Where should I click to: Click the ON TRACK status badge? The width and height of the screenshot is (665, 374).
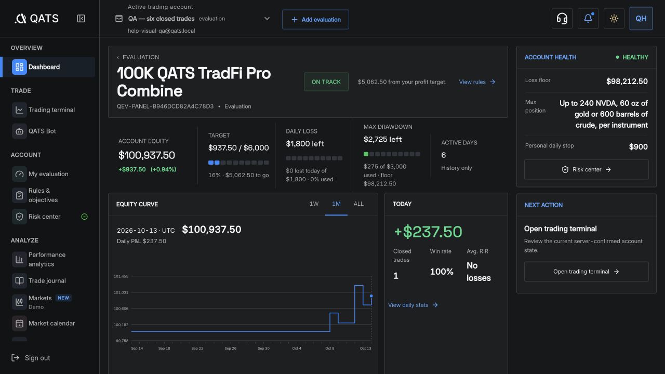pyautogui.click(x=326, y=82)
